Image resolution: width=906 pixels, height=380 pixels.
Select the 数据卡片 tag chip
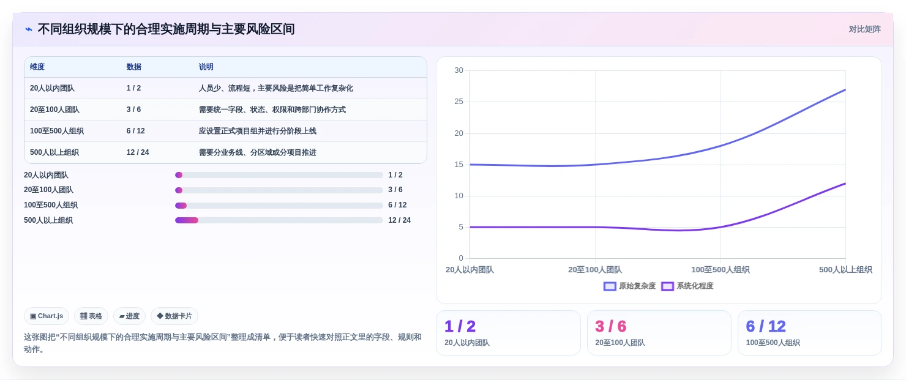tap(174, 316)
